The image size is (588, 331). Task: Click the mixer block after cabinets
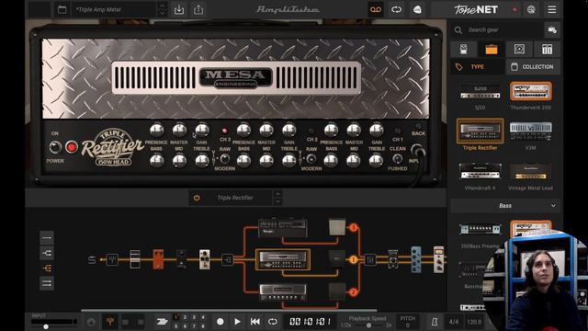(370, 259)
